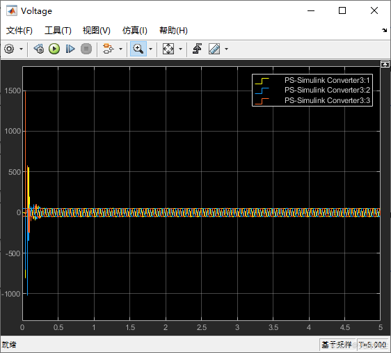The height and width of the screenshot is (353, 391).
Task: Open the zoom mode dropdown arrow
Action: (150, 49)
